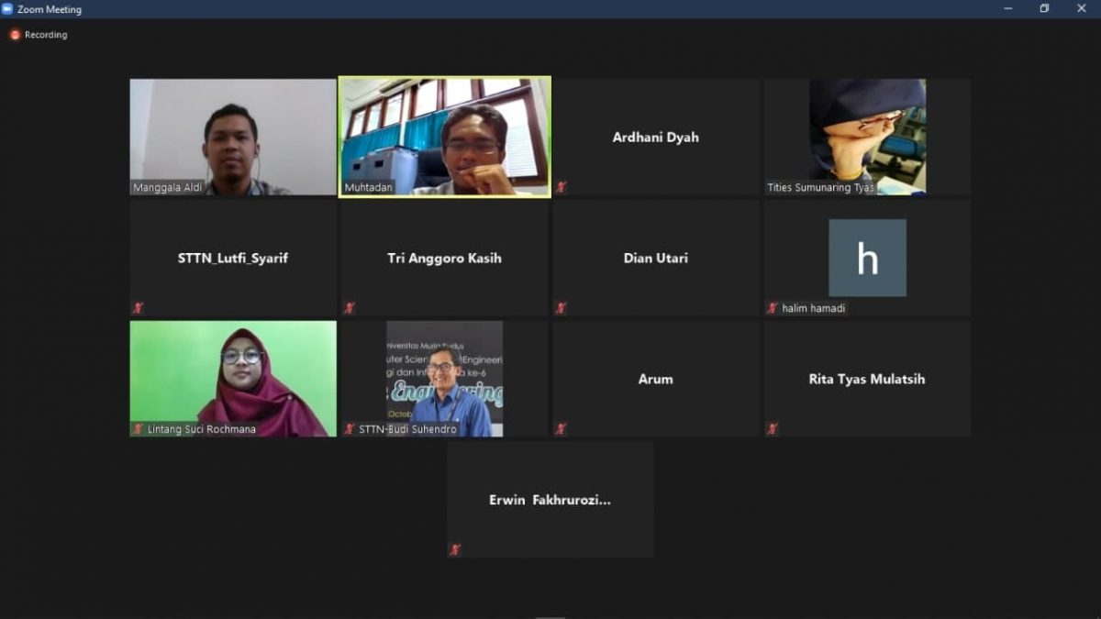This screenshot has height=619, width=1101.
Task: Click the "Zoom Meeting" window title text
Action: pyautogui.click(x=50, y=10)
